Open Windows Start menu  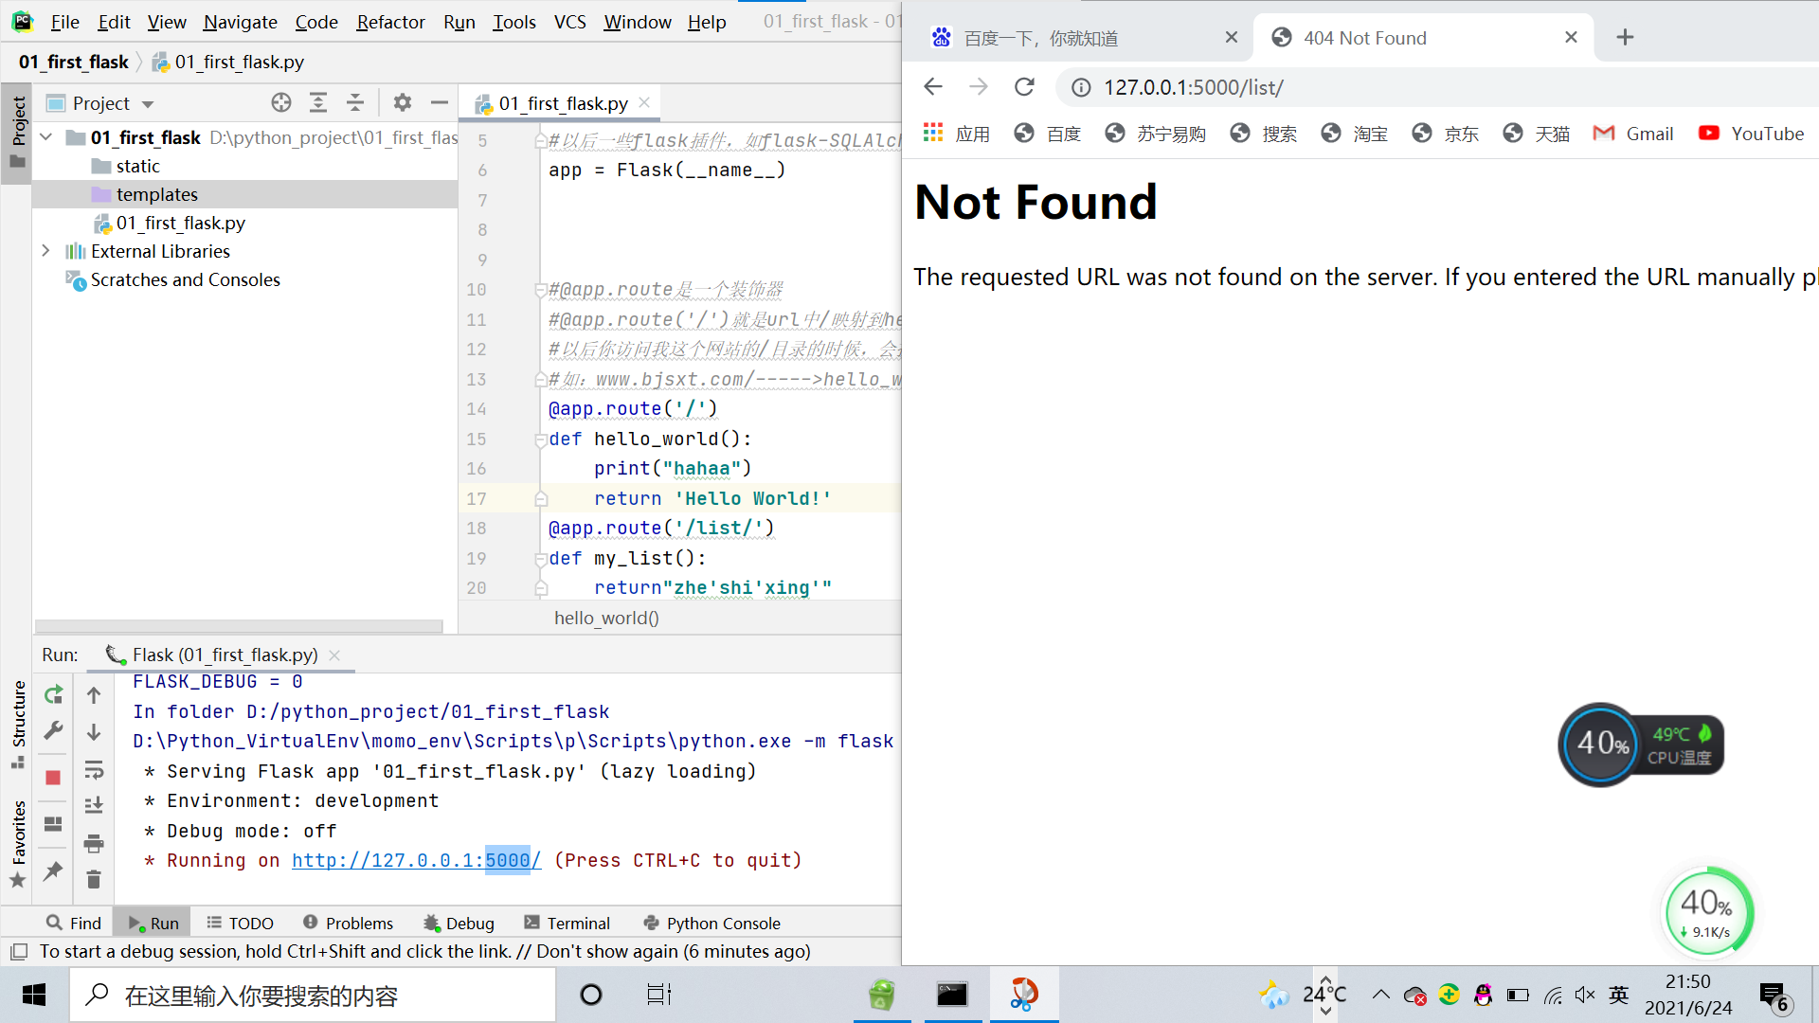(34, 995)
